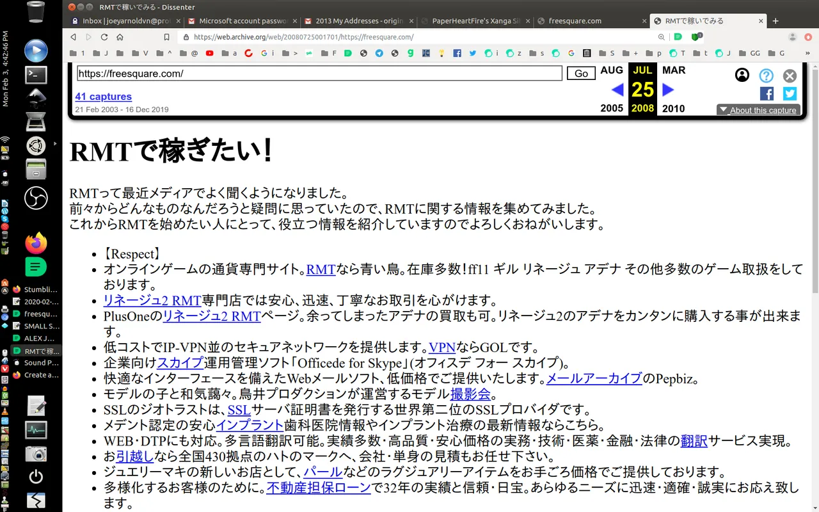
Task: Open the スカイプ link
Action: [x=180, y=363]
